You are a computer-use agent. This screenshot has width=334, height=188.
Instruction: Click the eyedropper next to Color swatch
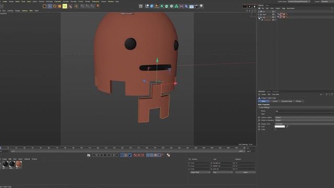point(287,126)
